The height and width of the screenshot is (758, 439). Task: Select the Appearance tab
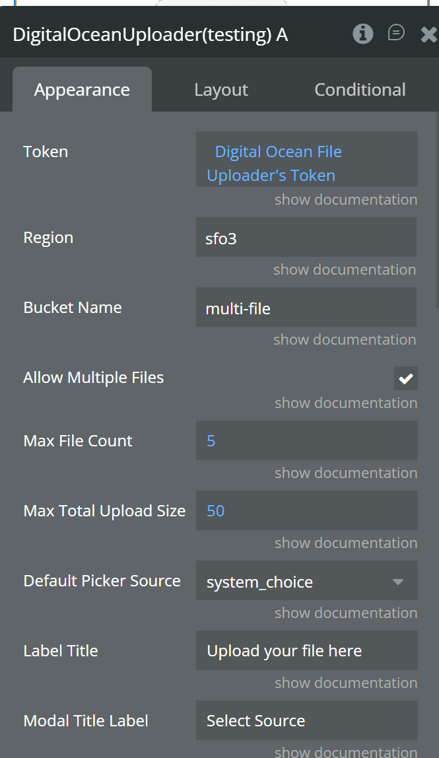click(83, 89)
